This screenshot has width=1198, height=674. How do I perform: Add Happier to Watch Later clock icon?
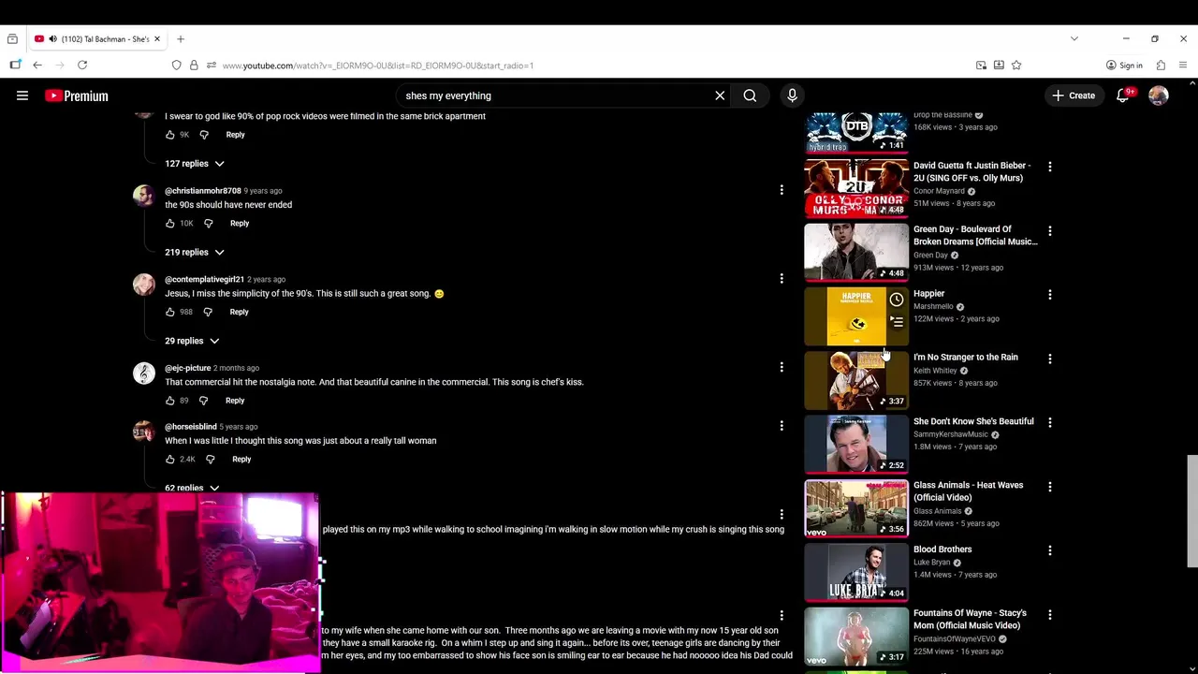(x=897, y=300)
